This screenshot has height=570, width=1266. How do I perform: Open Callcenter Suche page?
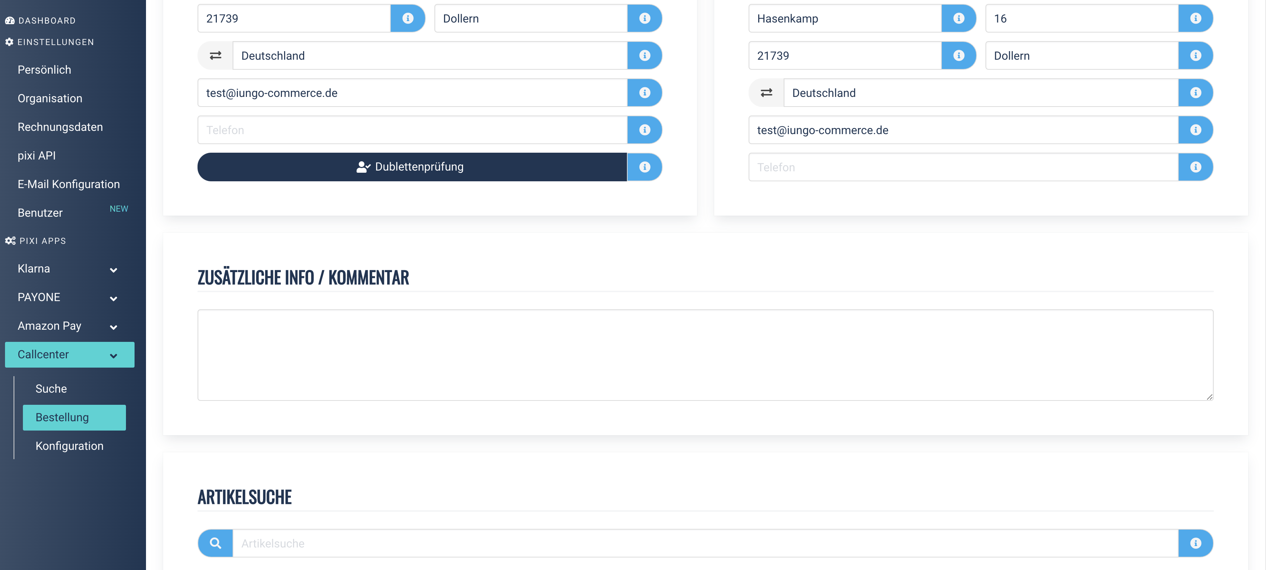[51, 389]
